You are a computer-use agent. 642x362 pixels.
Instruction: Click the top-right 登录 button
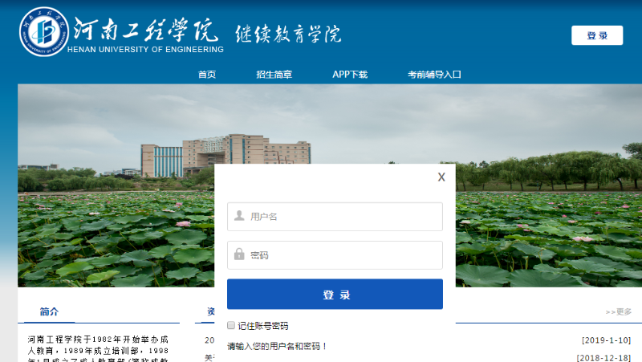click(597, 35)
